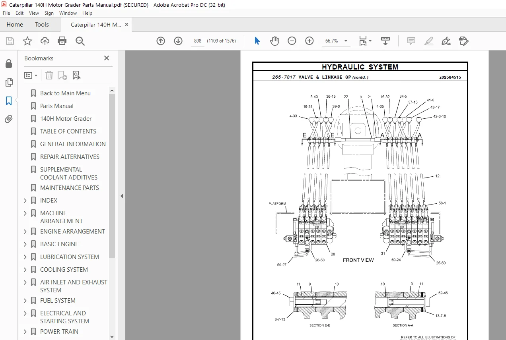Click the add comment note icon
The image size is (506, 340).
411,41
